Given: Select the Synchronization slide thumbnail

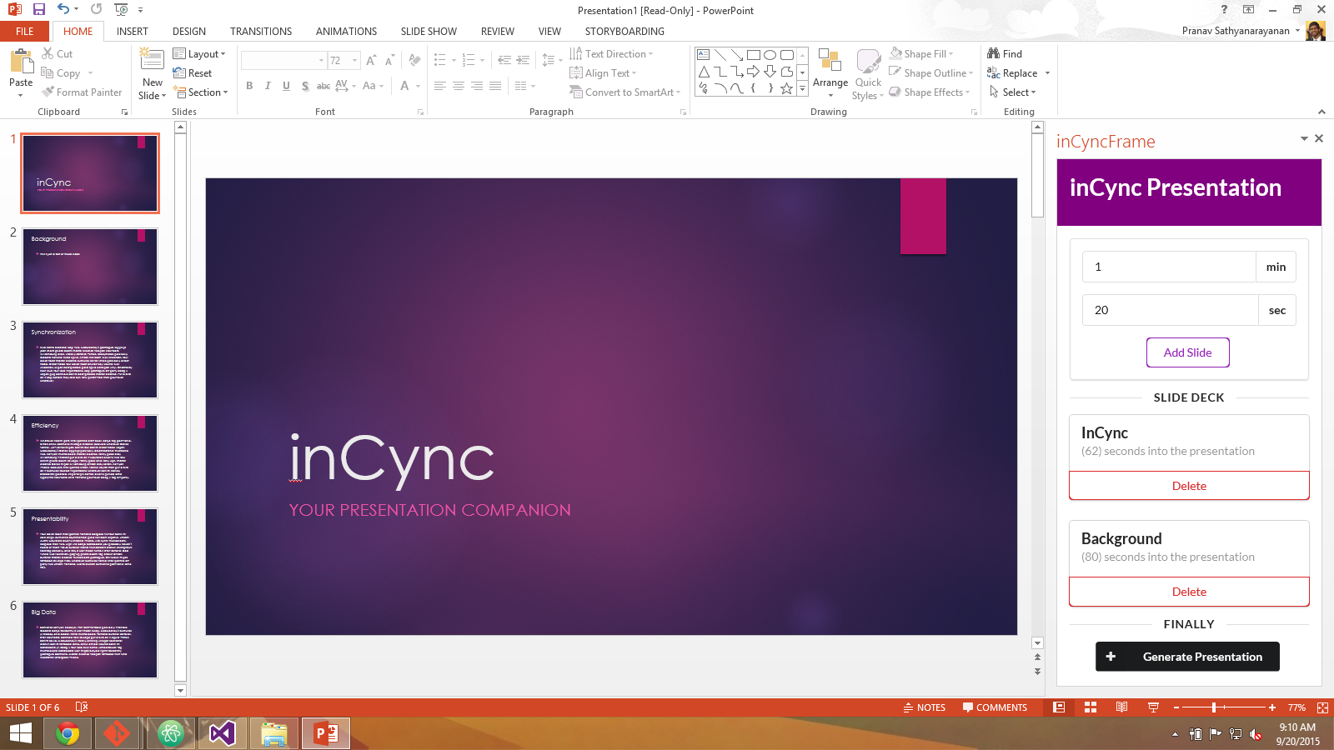Looking at the screenshot, I should (90, 360).
